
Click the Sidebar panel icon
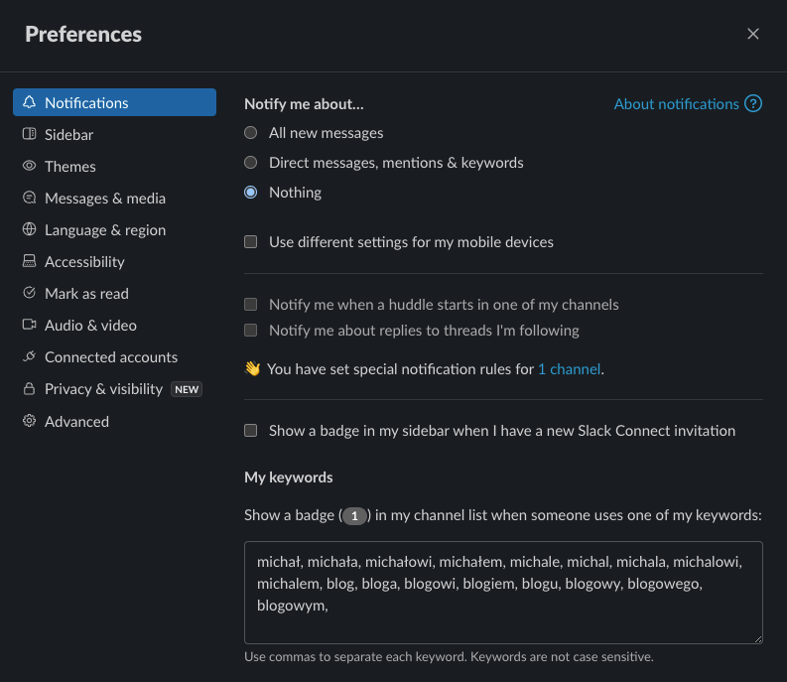coord(30,134)
